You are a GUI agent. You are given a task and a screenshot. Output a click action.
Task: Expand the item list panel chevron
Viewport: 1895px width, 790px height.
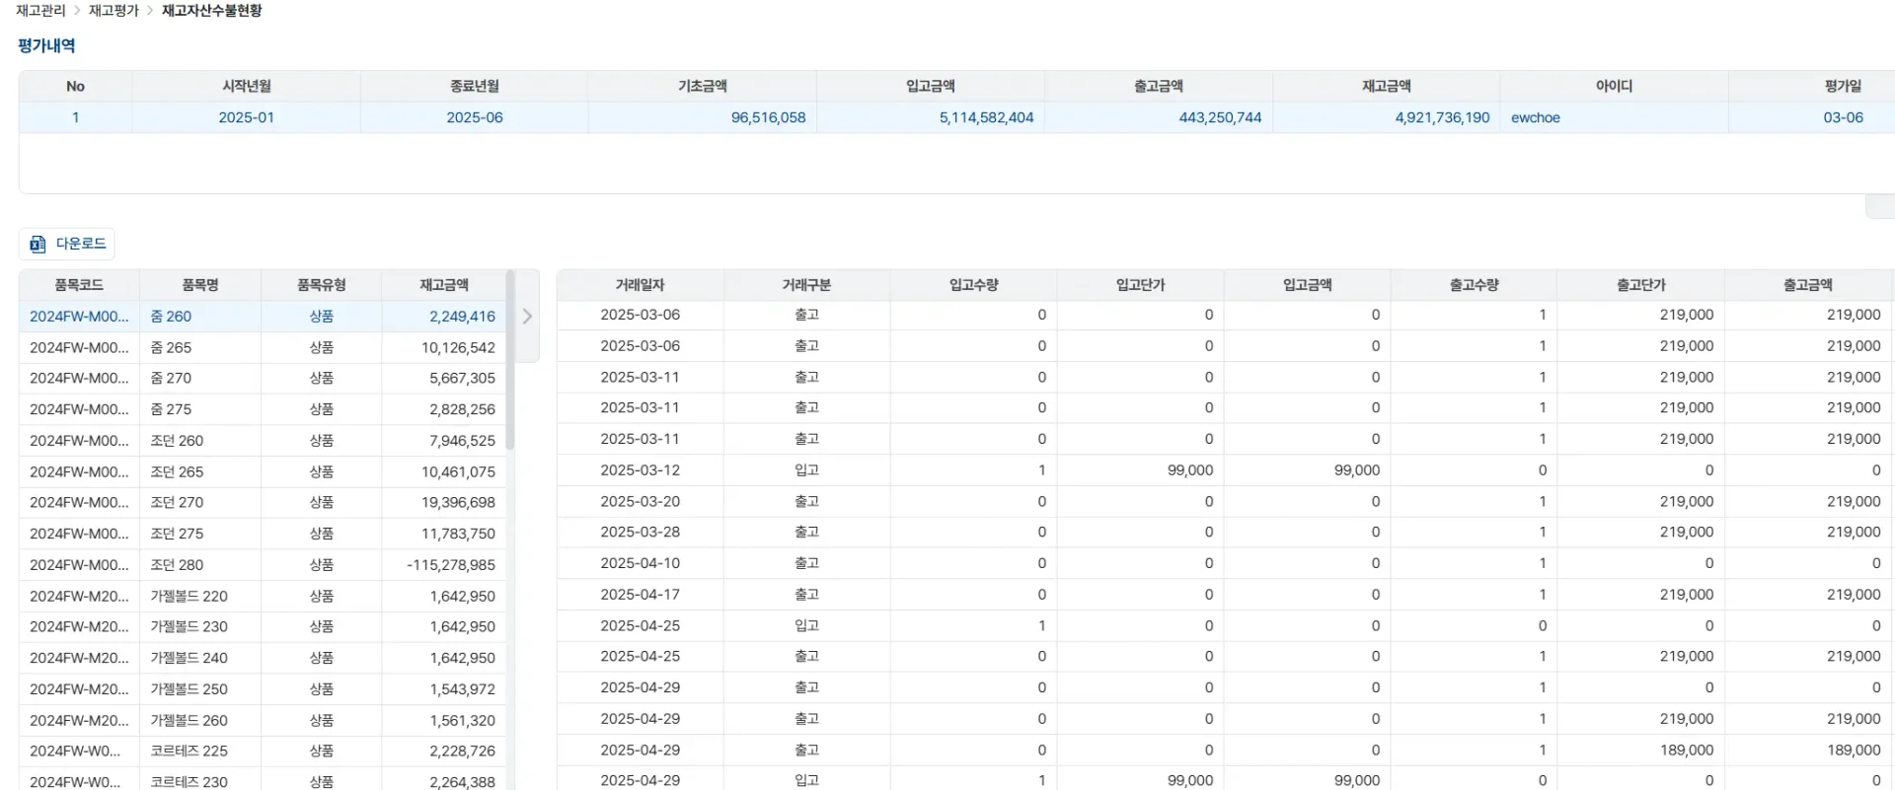(x=527, y=317)
